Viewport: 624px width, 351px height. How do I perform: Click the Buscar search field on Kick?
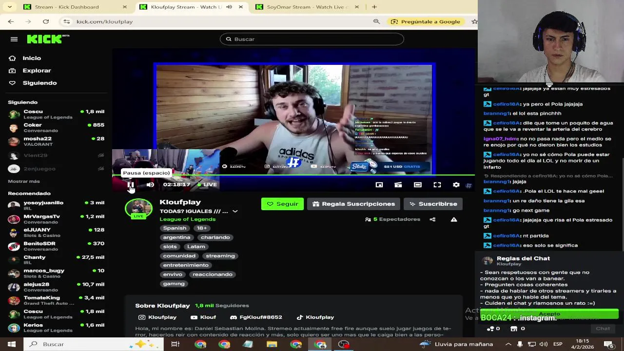point(312,39)
